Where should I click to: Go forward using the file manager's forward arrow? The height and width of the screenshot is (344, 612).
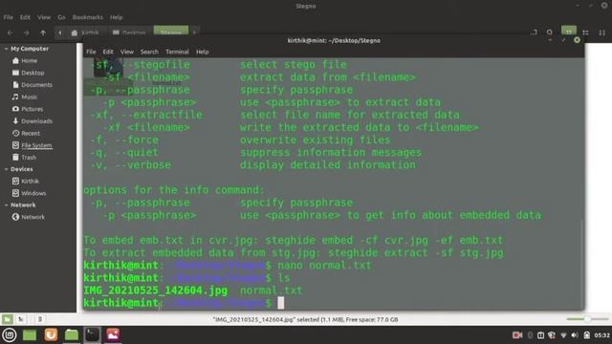click(26, 32)
